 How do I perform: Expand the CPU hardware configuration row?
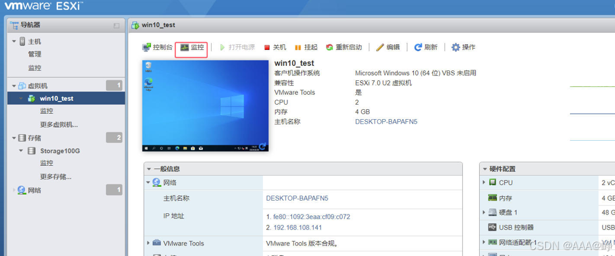(484, 182)
